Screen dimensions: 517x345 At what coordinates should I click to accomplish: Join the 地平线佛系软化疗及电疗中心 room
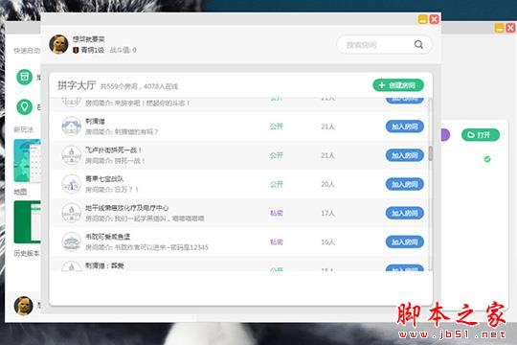coord(405,213)
